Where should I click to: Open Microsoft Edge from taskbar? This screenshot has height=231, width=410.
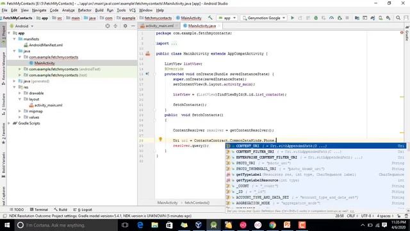pos(140,225)
